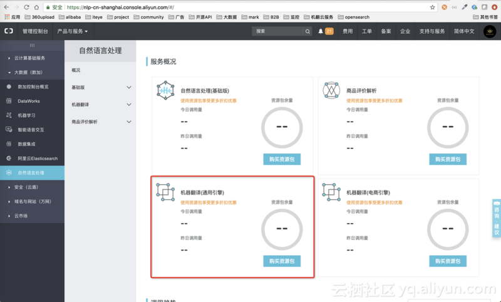Bookmark this page with the star icon
This screenshot has width=501, height=302.
(432, 7)
